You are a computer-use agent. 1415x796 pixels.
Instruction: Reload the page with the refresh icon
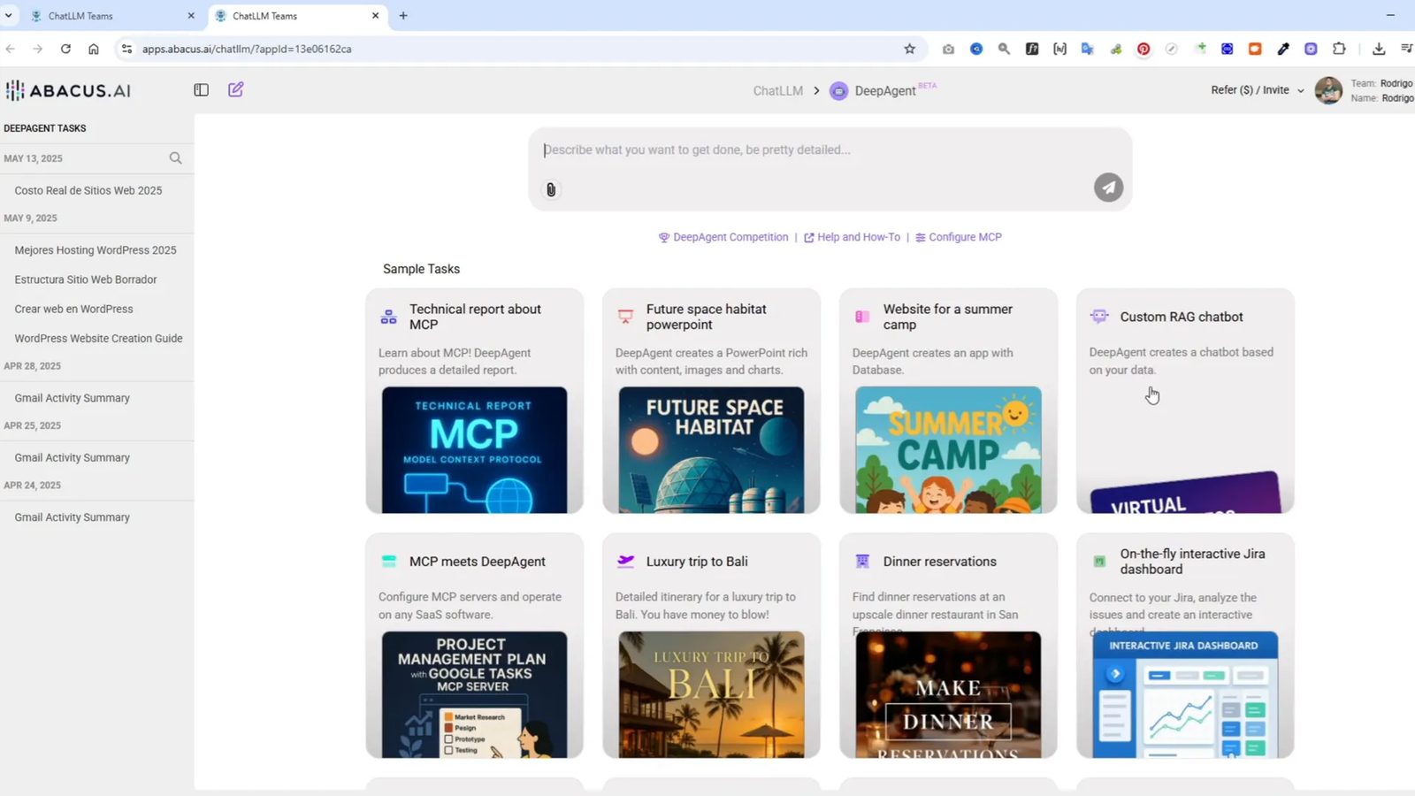coord(65,49)
